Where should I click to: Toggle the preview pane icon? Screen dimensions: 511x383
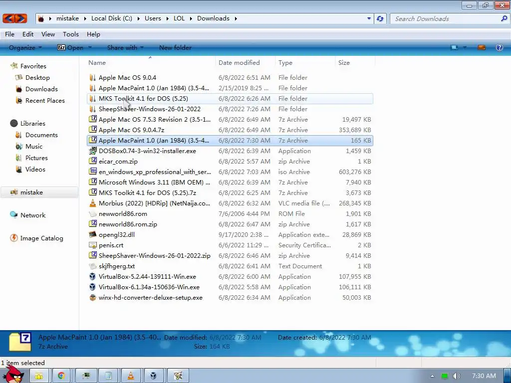tap(482, 47)
